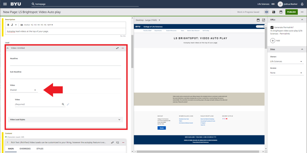Image resolution: width=307 pixels, height=153 pixels.
Task: Click the Rich Text content row label
Action: click(x=58, y=143)
